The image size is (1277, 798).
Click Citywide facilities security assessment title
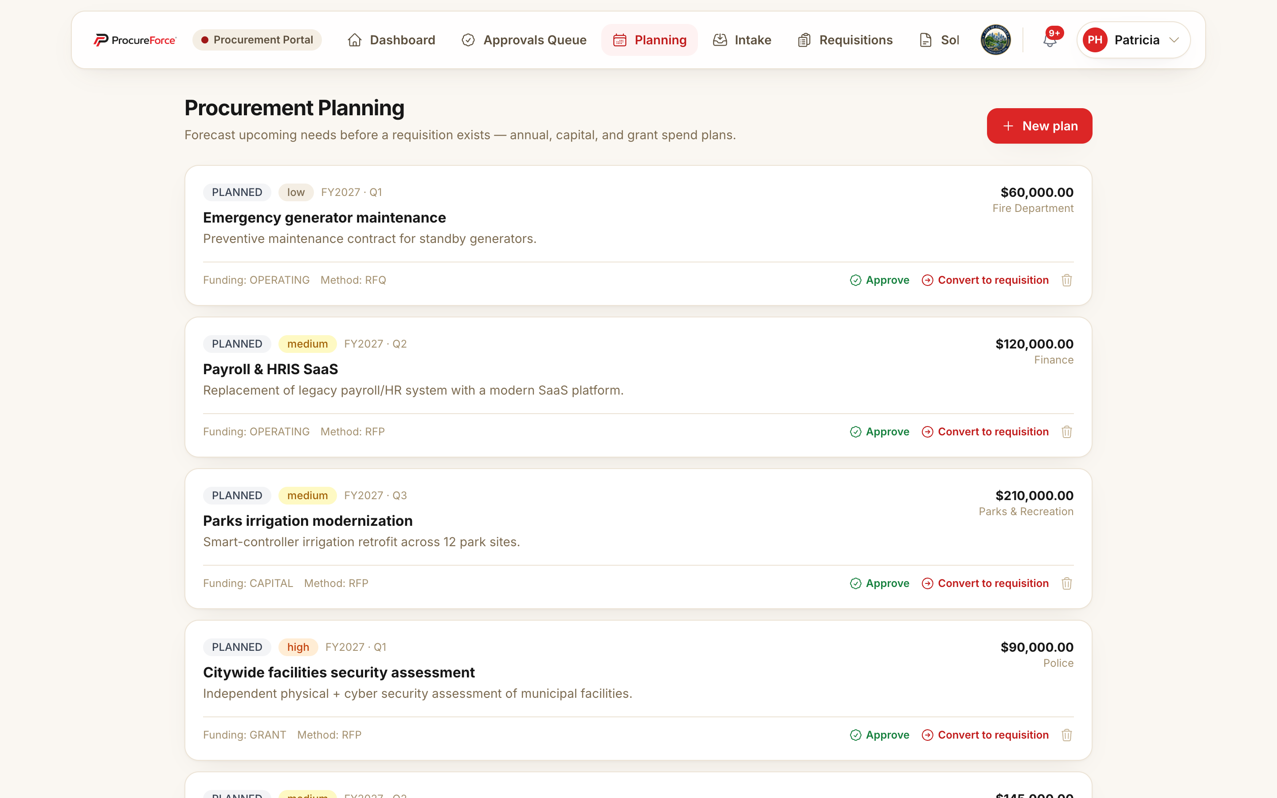[339, 673]
